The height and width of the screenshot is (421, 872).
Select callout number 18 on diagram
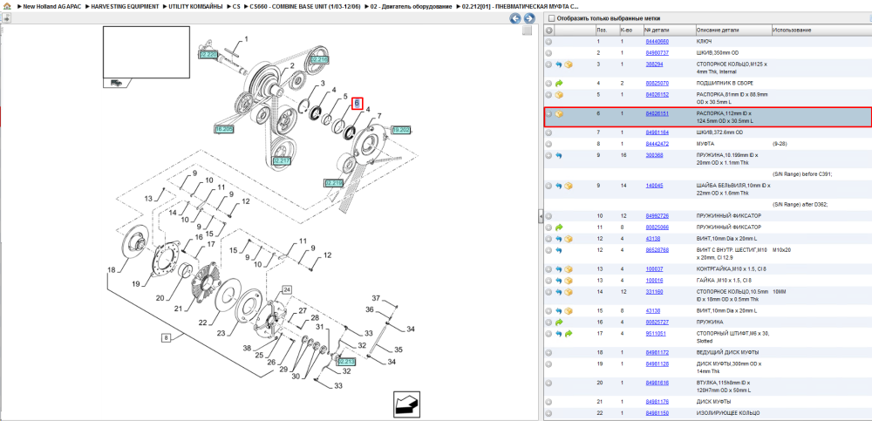[x=112, y=270]
